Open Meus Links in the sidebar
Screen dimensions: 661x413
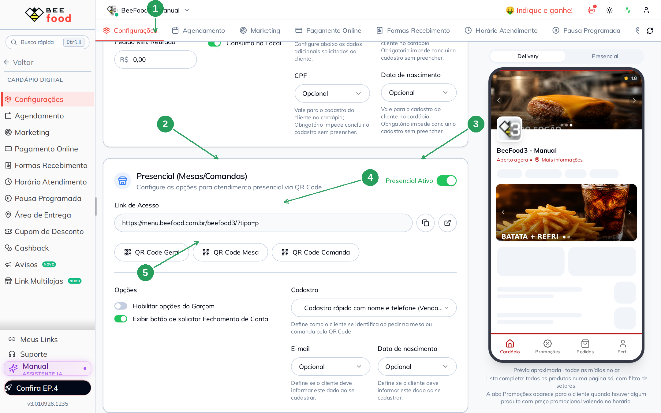pos(48,340)
